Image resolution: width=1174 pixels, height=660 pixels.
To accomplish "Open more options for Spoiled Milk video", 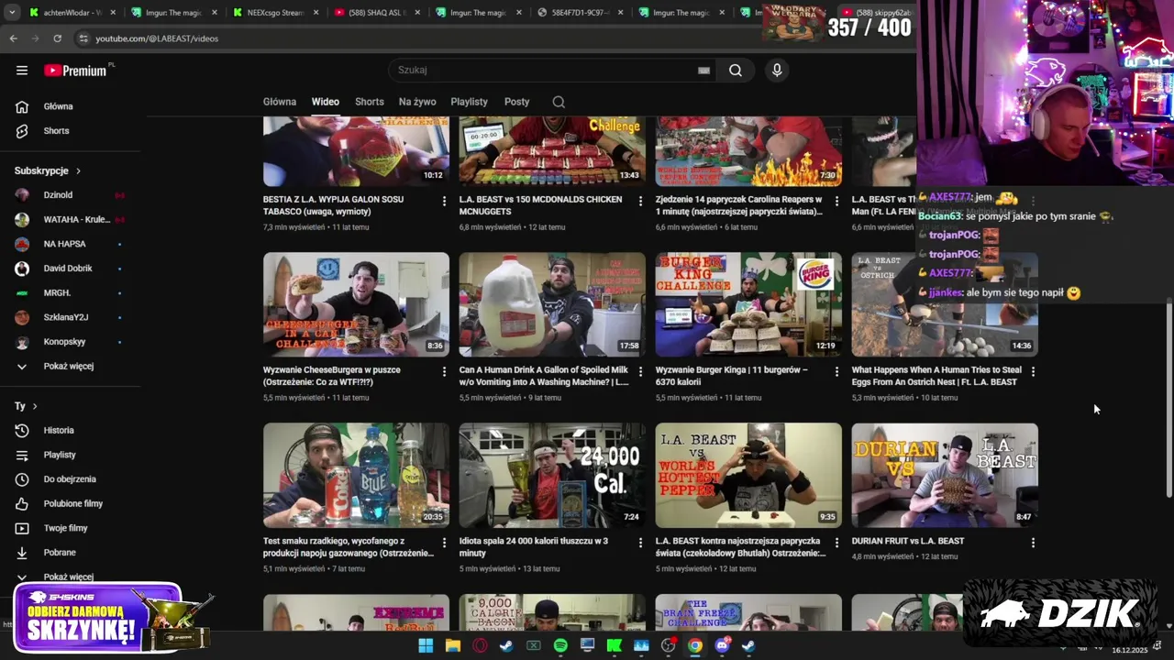I will pos(640,371).
